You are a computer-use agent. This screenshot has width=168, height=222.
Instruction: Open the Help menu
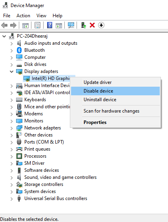(57, 16)
